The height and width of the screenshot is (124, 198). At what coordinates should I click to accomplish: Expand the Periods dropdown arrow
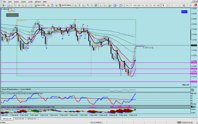click(117, 5)
